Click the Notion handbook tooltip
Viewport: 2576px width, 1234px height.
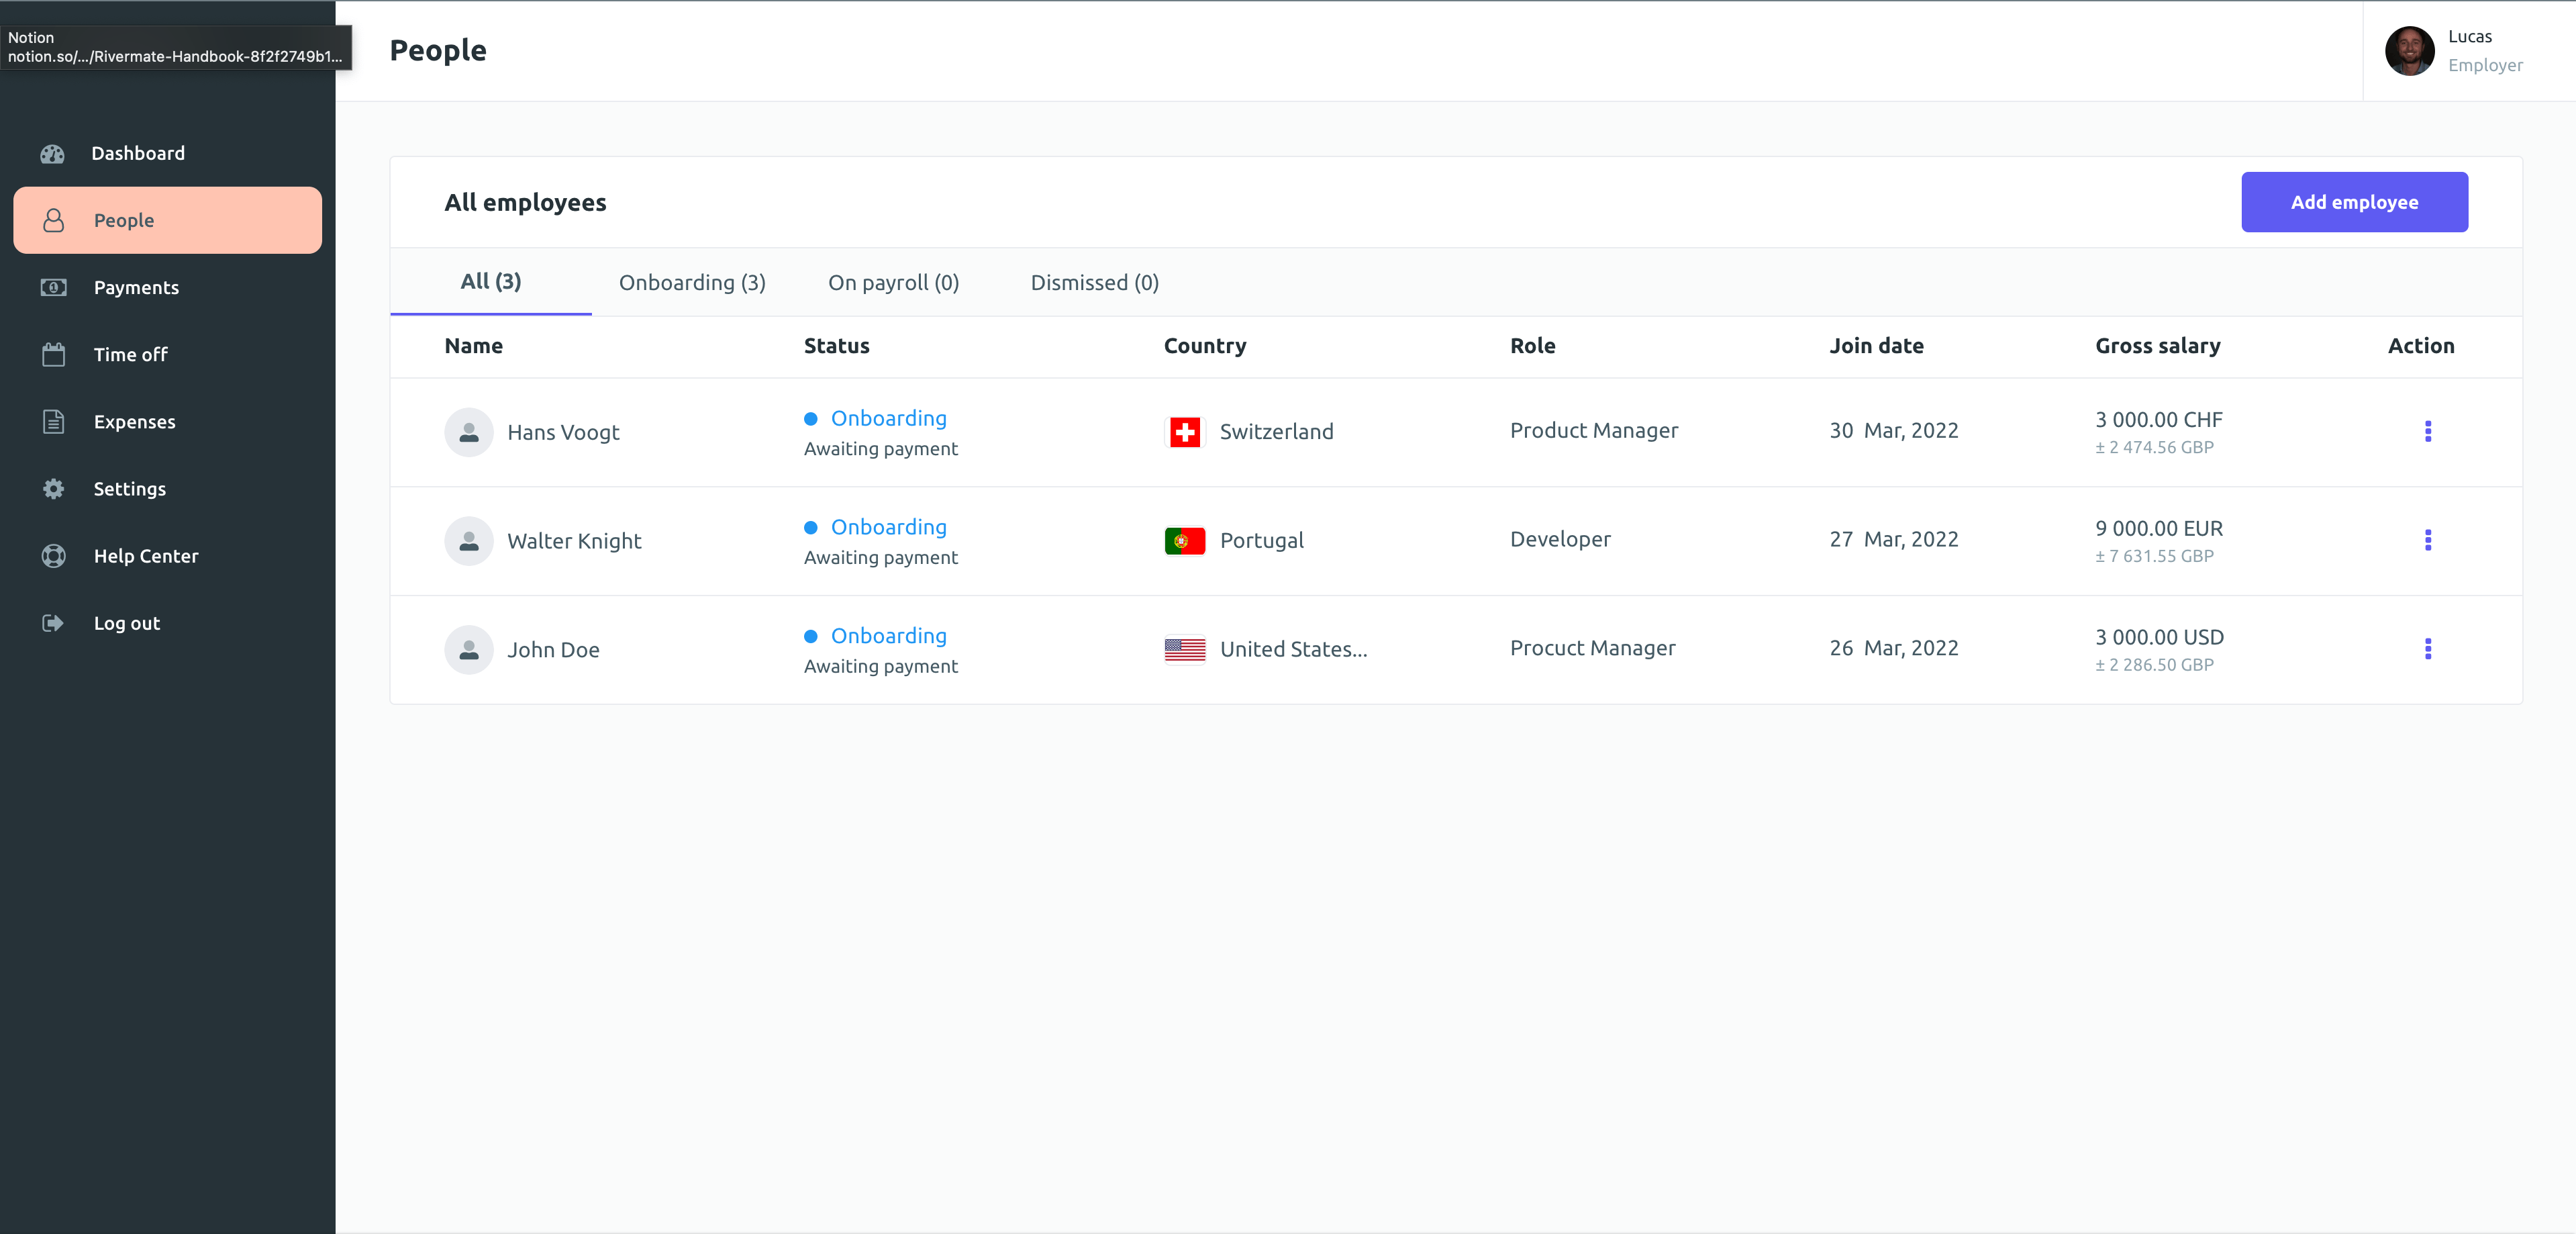pyautogui.click(x=176, y=46)
